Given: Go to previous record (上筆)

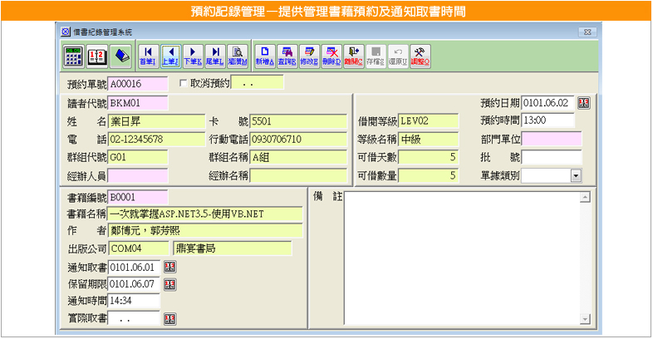Looking at the screenshot, I should click(170, 56).
